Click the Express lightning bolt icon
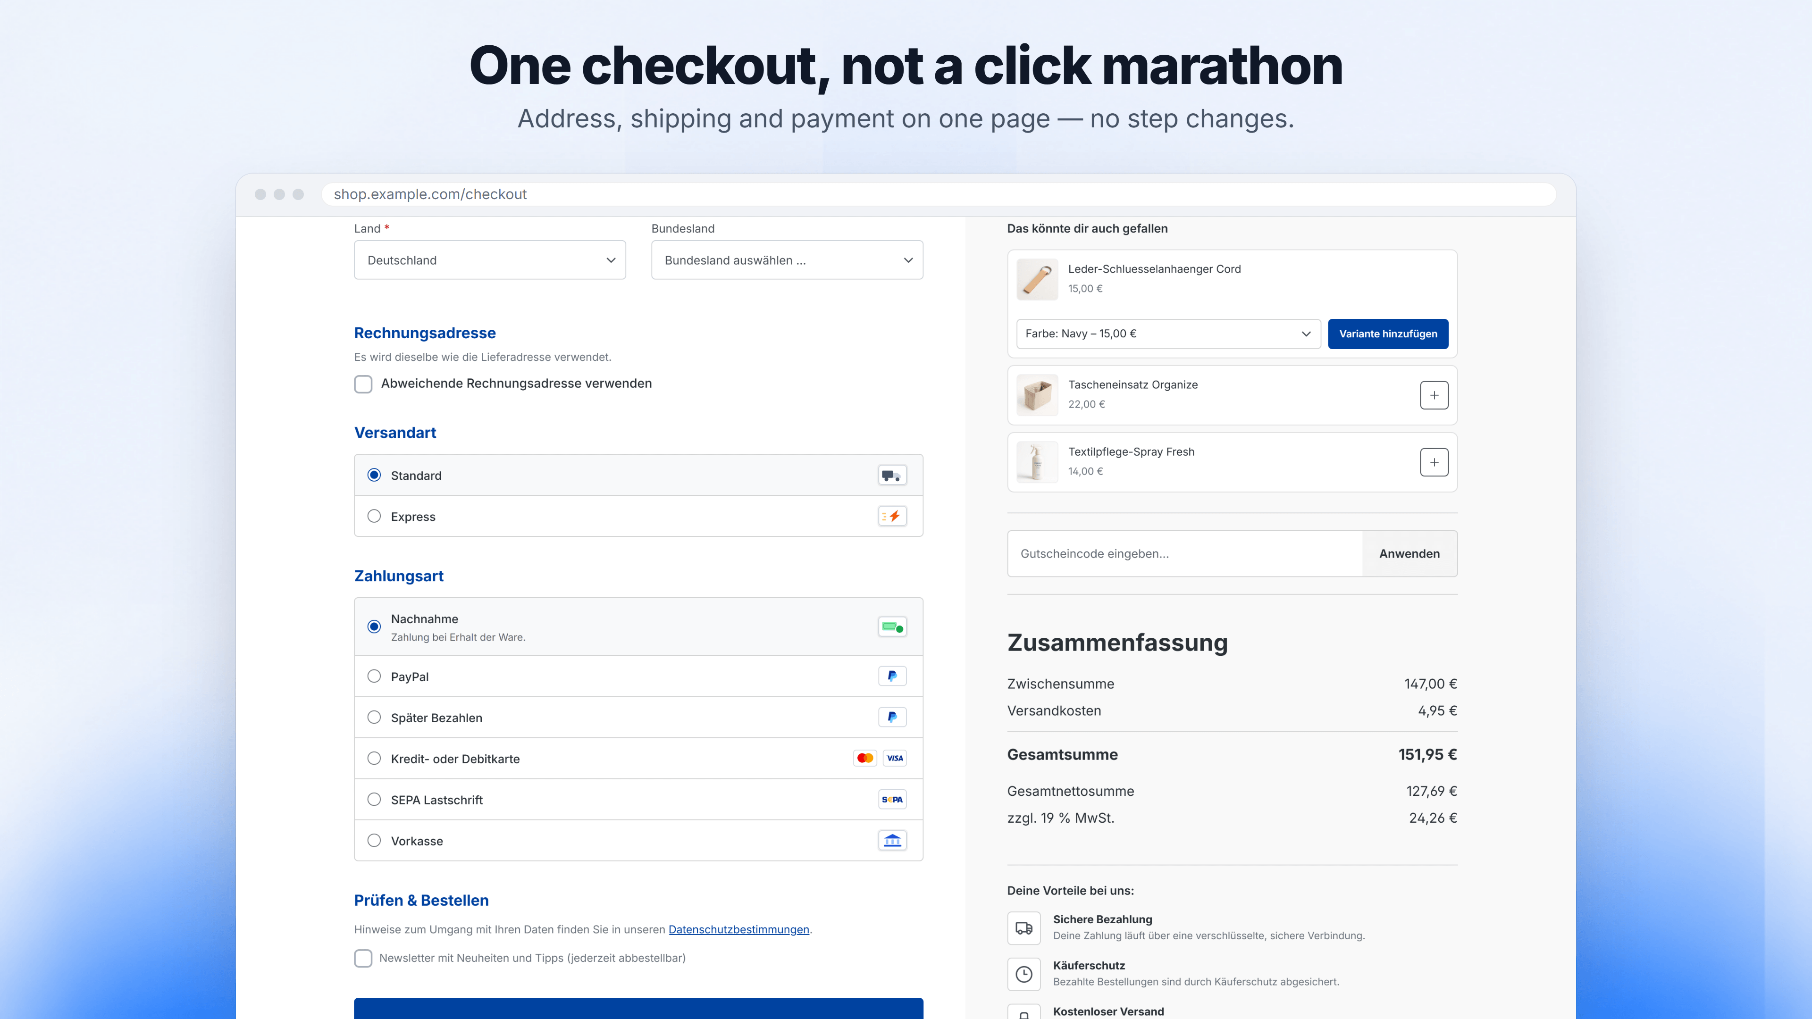Viewport: 1812px width, 1019px height. click(892, 516)
